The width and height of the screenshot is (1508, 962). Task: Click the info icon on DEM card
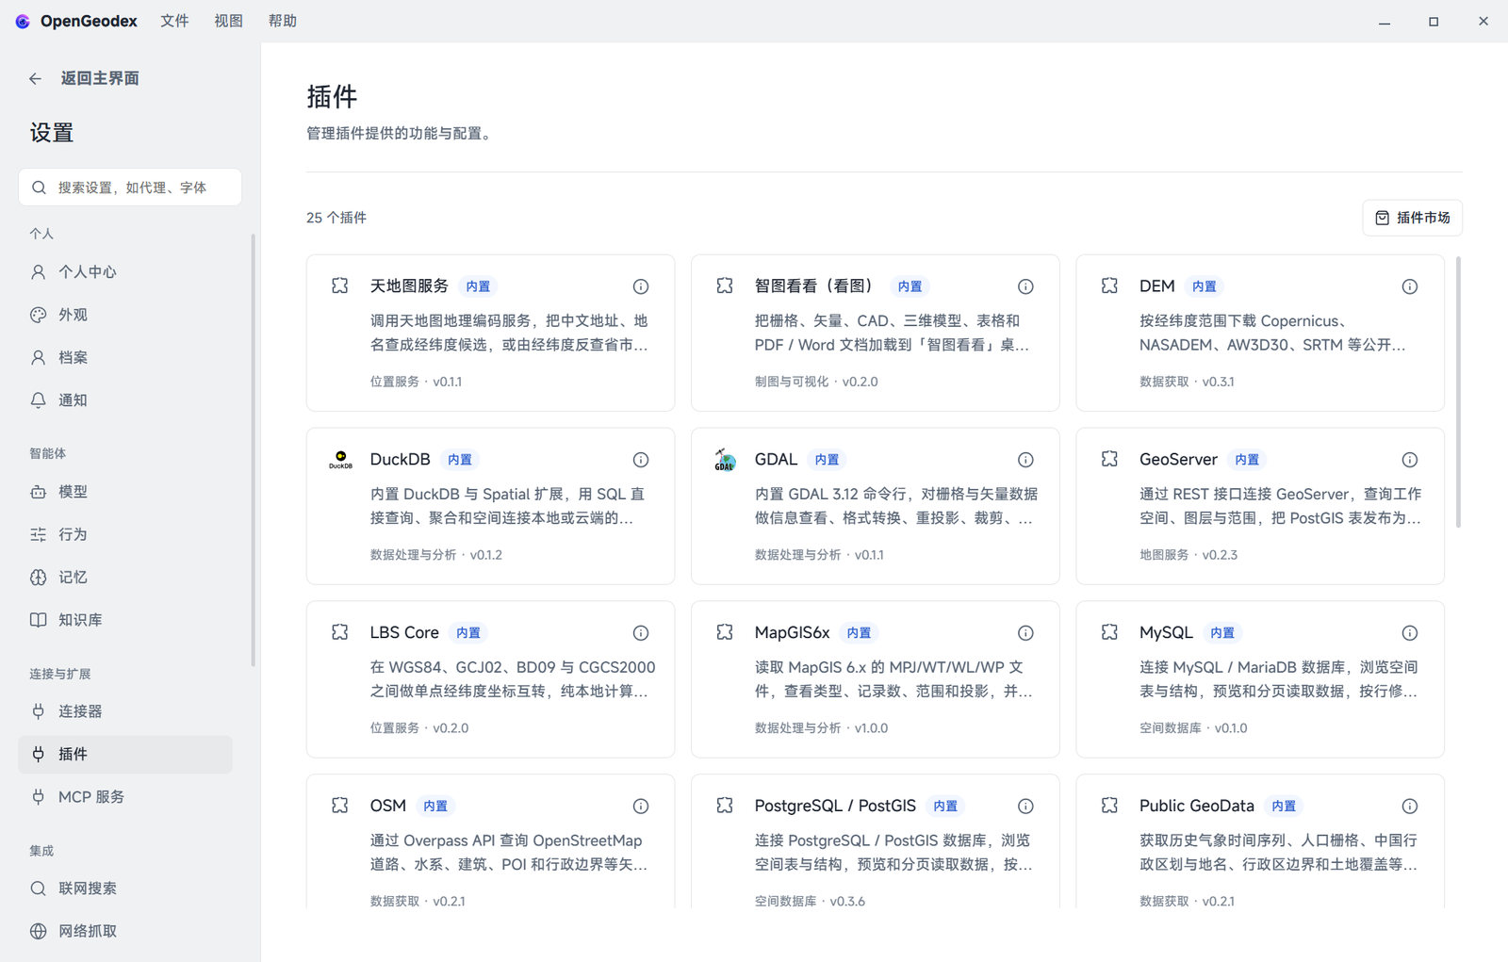tap(1410, 286)
